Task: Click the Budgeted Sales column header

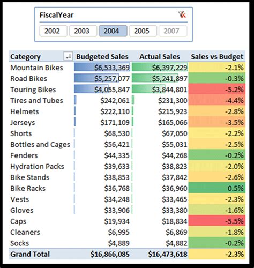Action: 102,57
